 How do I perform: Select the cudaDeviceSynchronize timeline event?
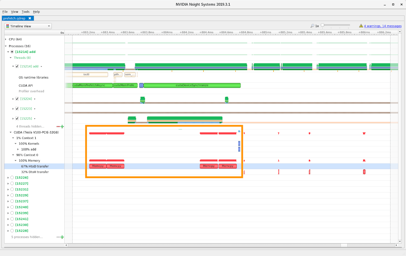click(x=192, y=85)
